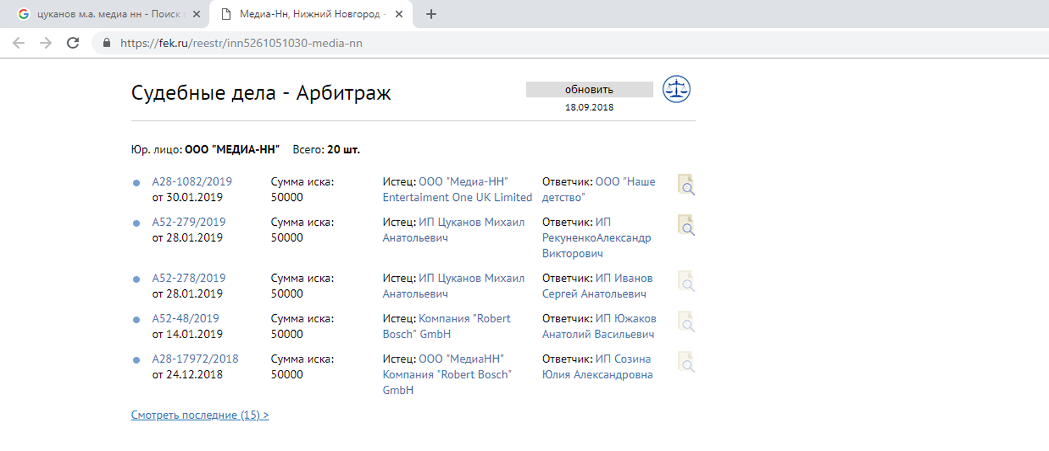
Task: Click defendant ИП Рекуненко Александр Викторович
Action: click(597, 238)
